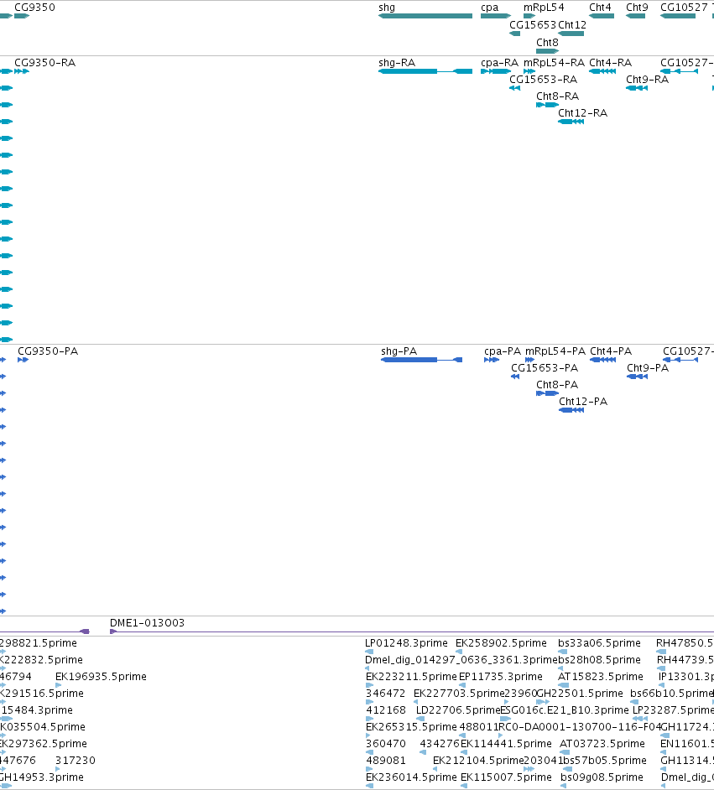Click the cpa gene label
The width and height of the screenshot is (714, 790).
click(490, 8)
